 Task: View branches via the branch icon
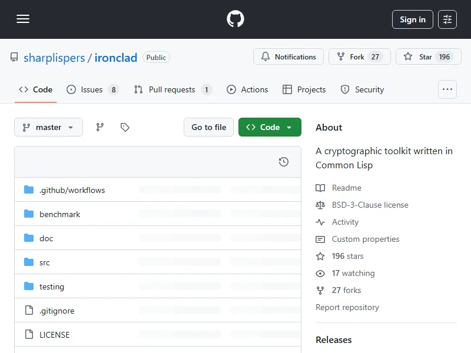tap(100, 127)
